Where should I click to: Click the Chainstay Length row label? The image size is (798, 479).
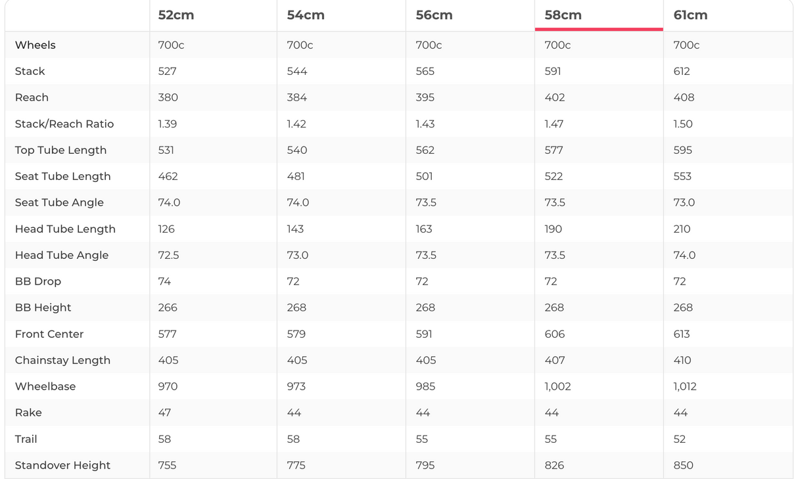click(x=62, y=360)
